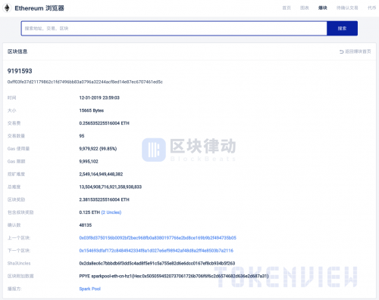Click the gas limit value 9,995,102
The width and height of the screenshot is (379, 300).
[89, 162]
